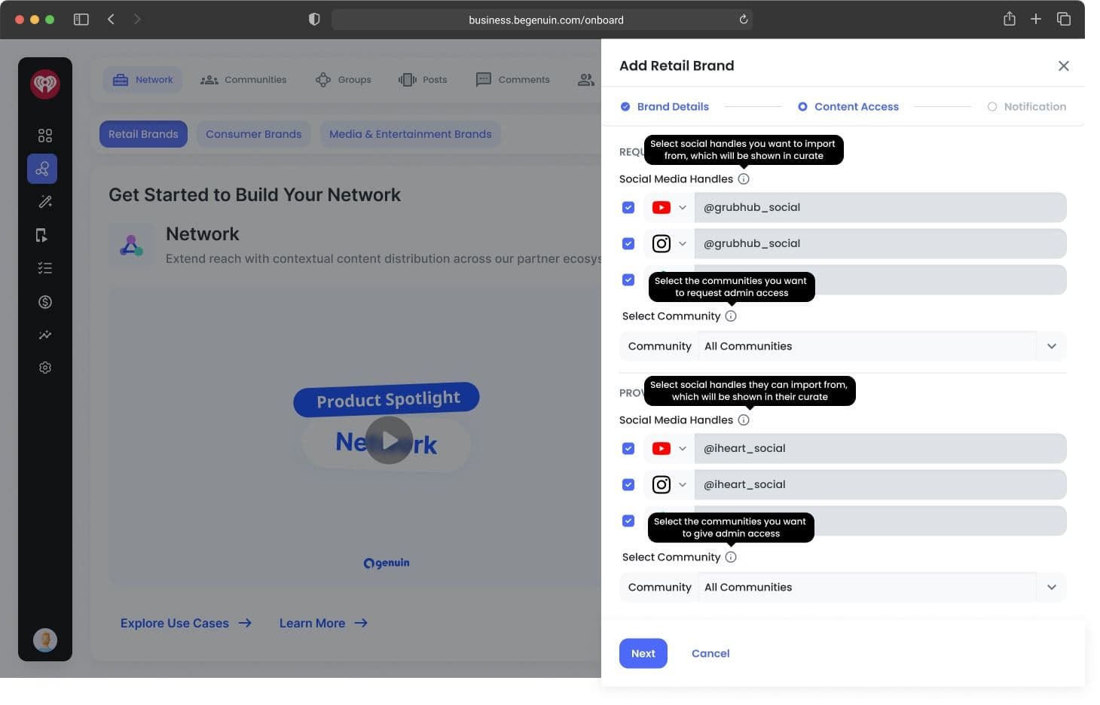Expand the YouTube platform dropdown for @iheart_social

pos(683,449)
